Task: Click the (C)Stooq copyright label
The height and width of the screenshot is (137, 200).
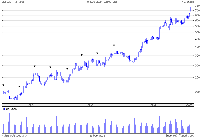Action: 188,2
